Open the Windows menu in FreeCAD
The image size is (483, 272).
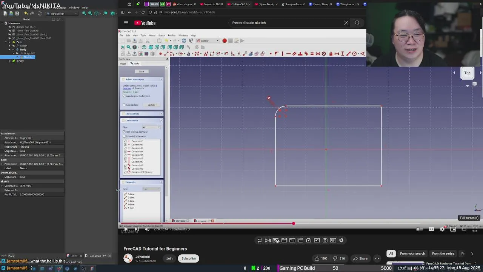point(74,8)
